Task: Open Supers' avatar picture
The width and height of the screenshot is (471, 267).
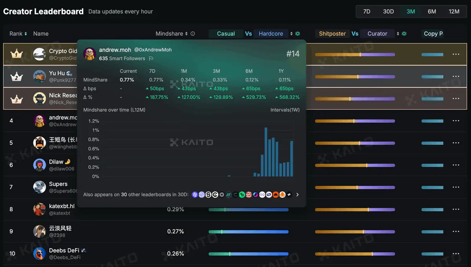Action: [40, 187]
